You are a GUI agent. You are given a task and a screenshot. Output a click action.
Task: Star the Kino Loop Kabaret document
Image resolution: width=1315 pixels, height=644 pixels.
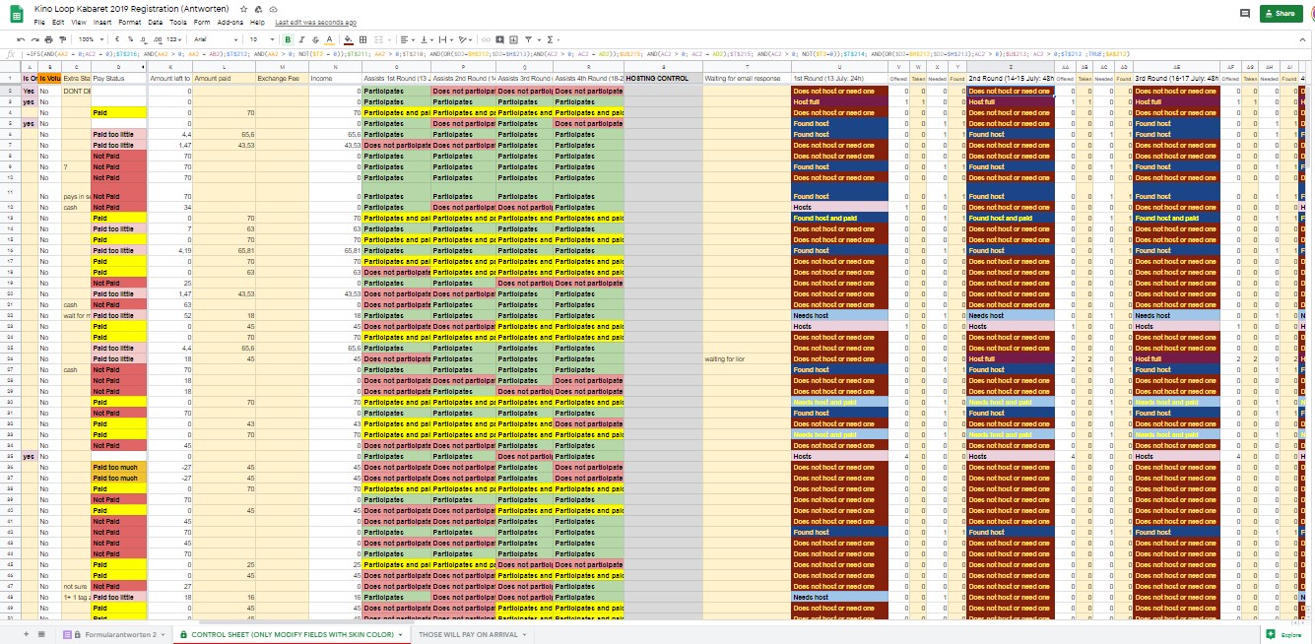[x=243, y=9]
